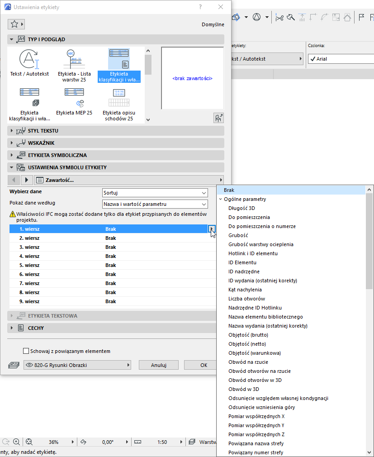Open Wybierz dane Sortuj dropdown
The image size is (374, 457).
click(155, 193)
